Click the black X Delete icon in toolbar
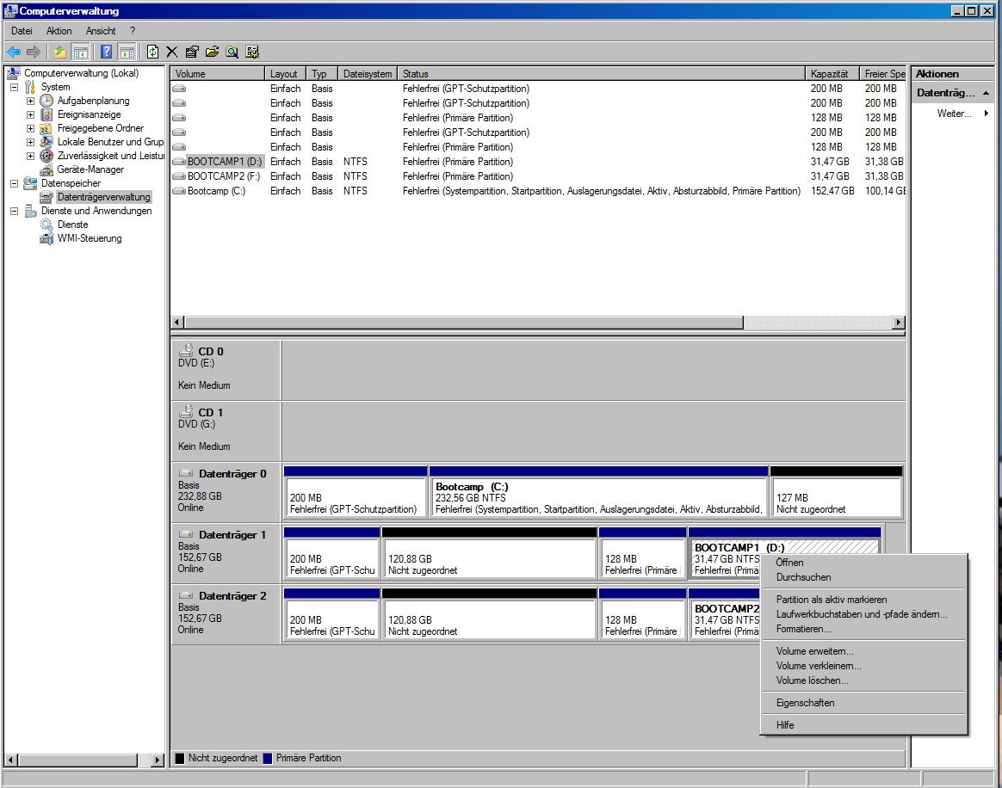1002x788 pixels. 172,52
